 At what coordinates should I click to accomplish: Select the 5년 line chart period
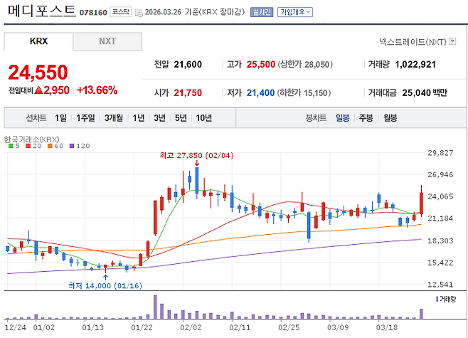click(x=181, y=118)
